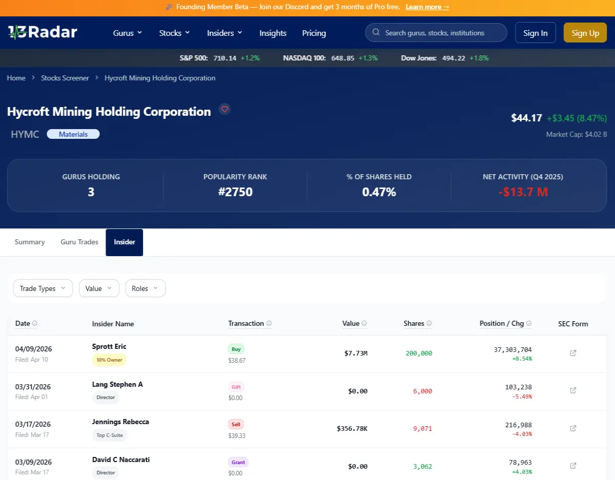Click the Sell transaction badge

click(236, 424)
